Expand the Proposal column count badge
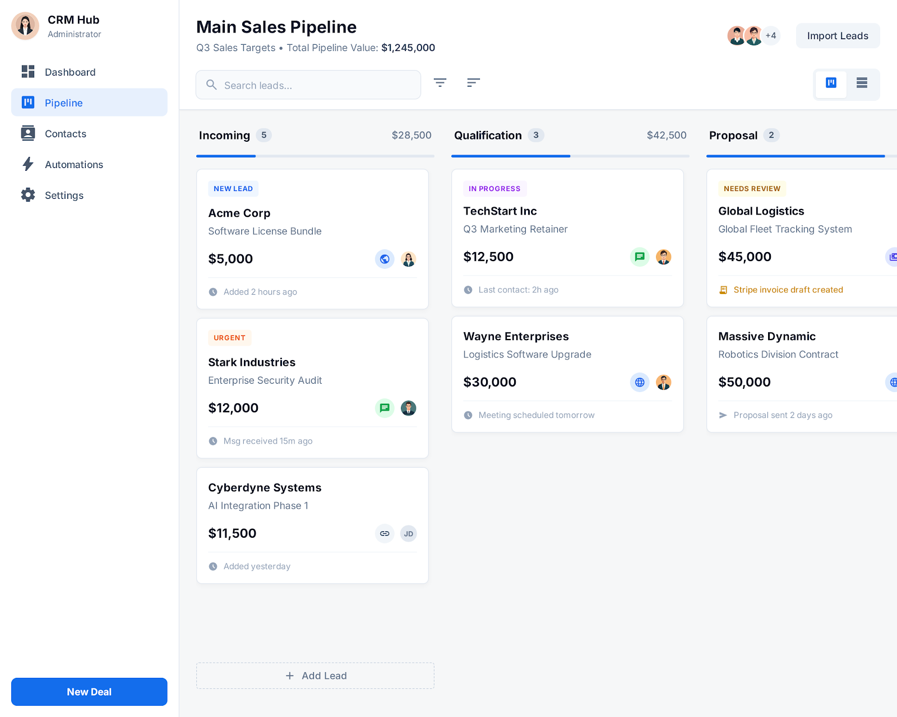 771,135
